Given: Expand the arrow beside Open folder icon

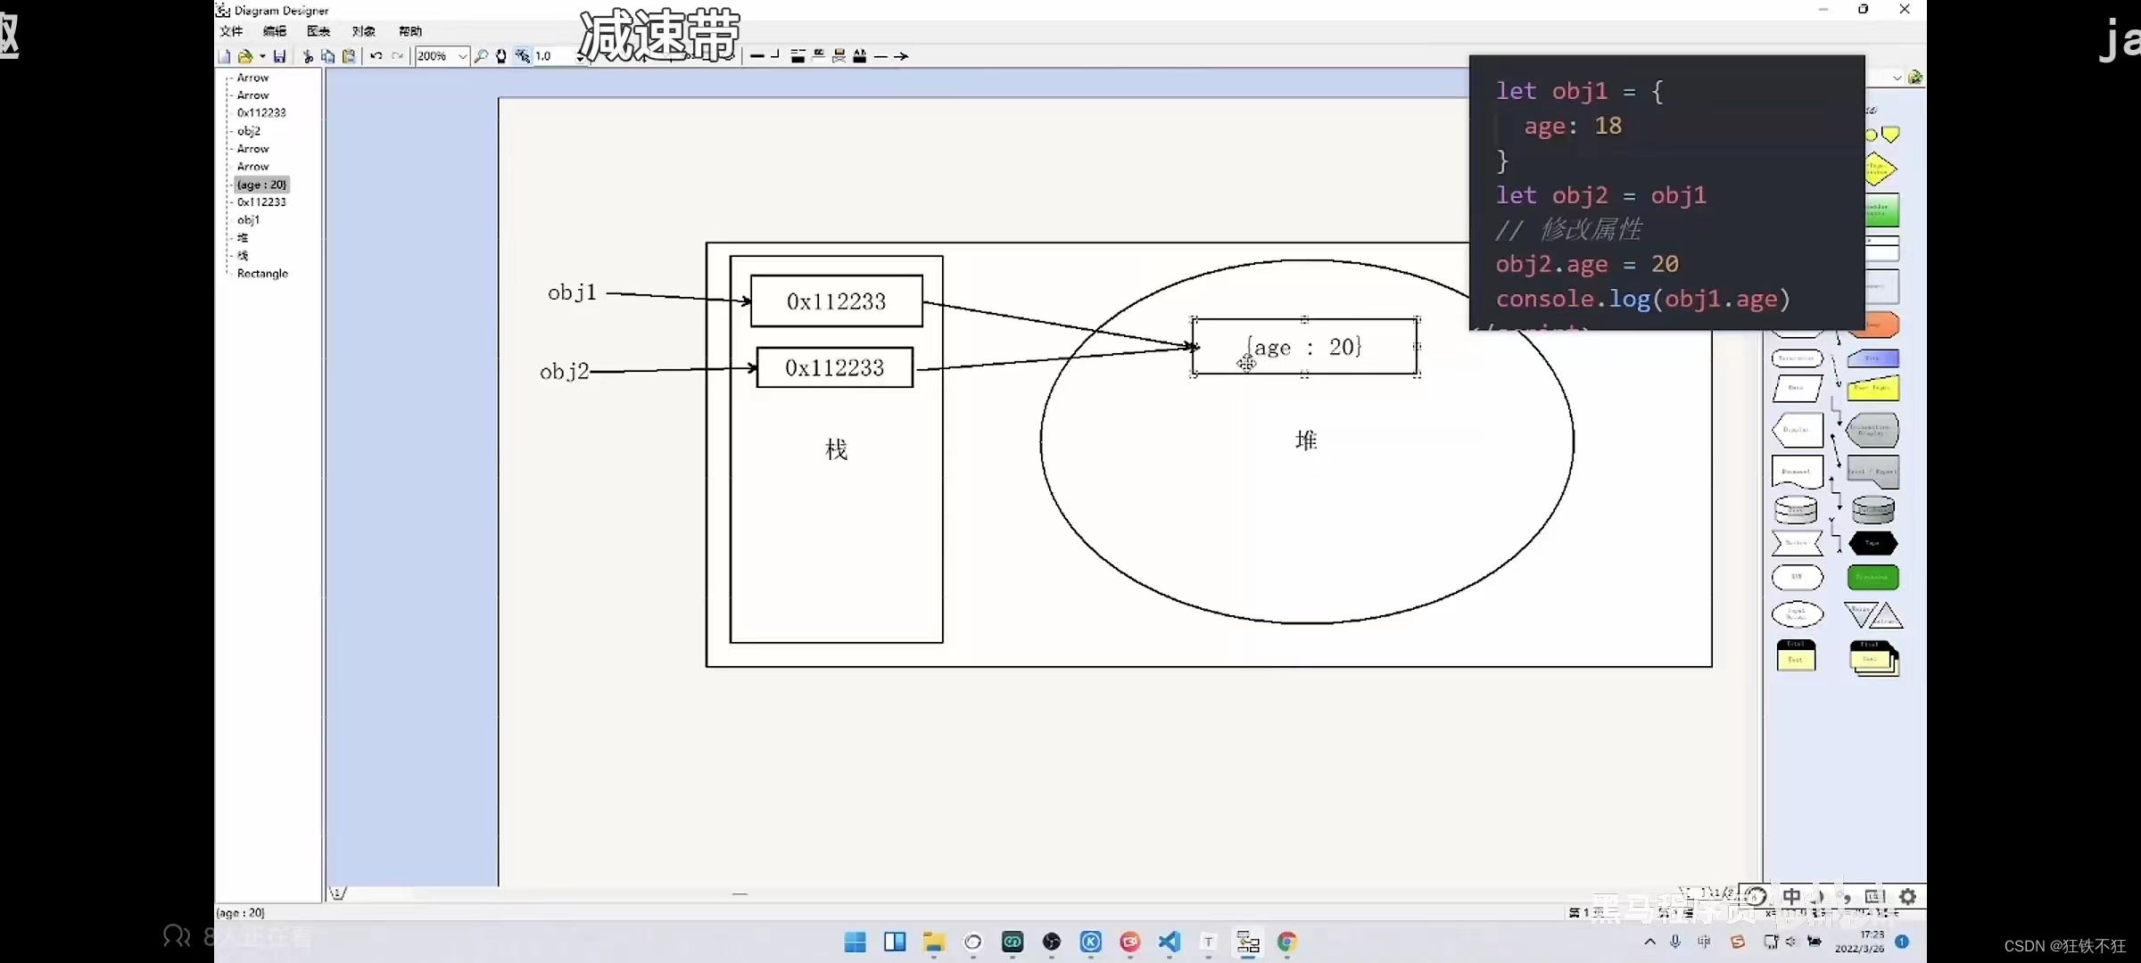Looking at the screenshot, I should pyautogui.click(x=262, y=56).
